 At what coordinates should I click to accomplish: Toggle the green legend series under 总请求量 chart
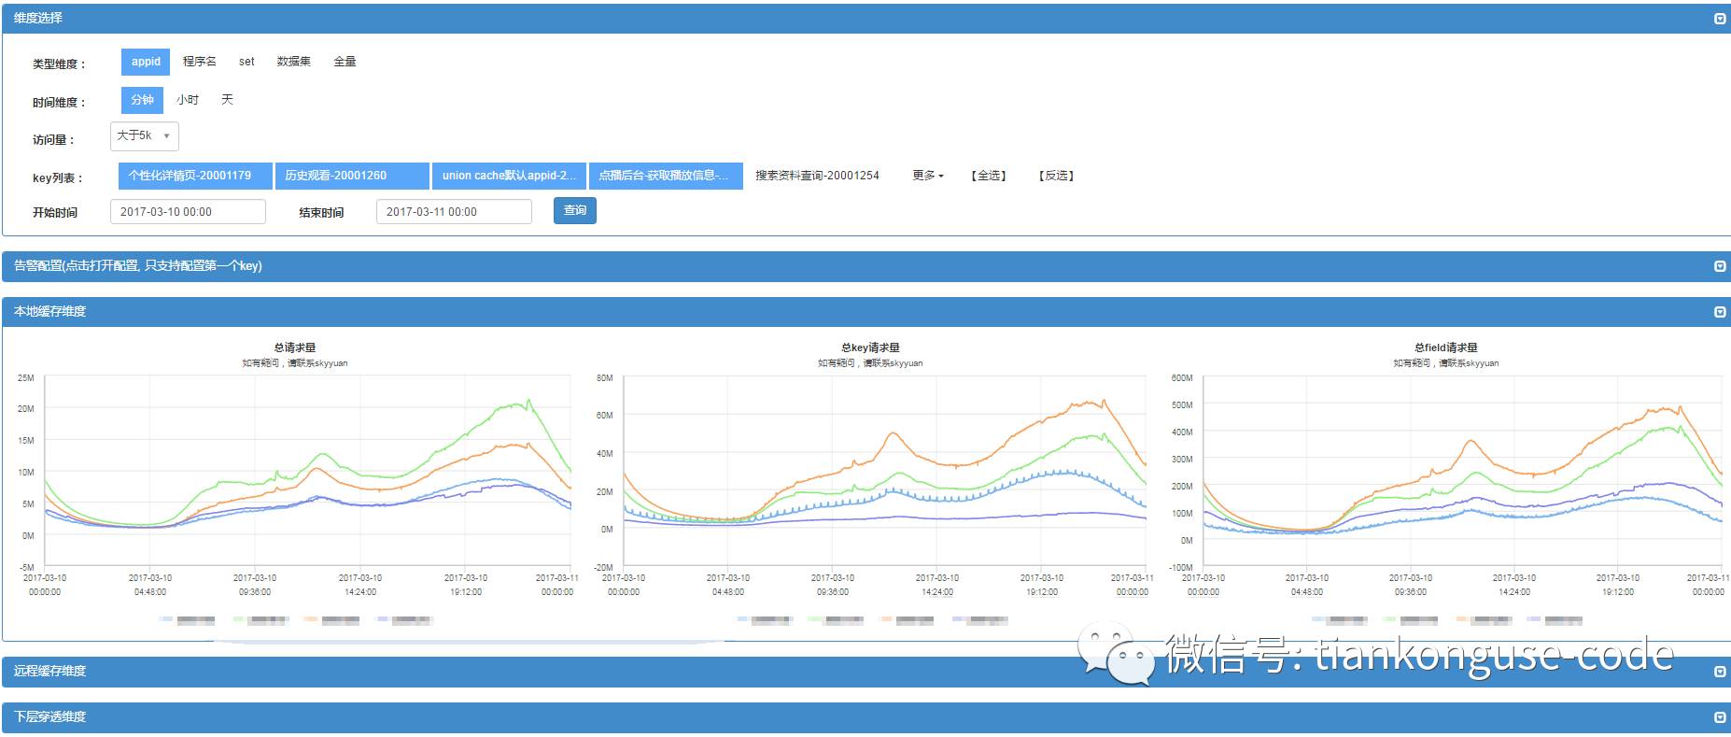[260, 620]
